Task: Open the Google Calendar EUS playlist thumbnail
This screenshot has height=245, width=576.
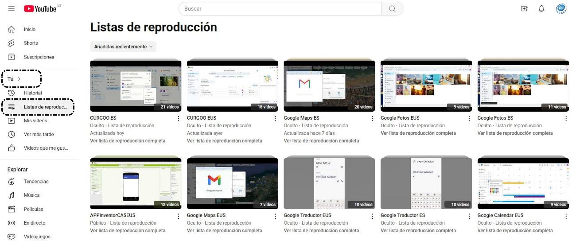Action: pyautogui.click(x=523, y=183)
